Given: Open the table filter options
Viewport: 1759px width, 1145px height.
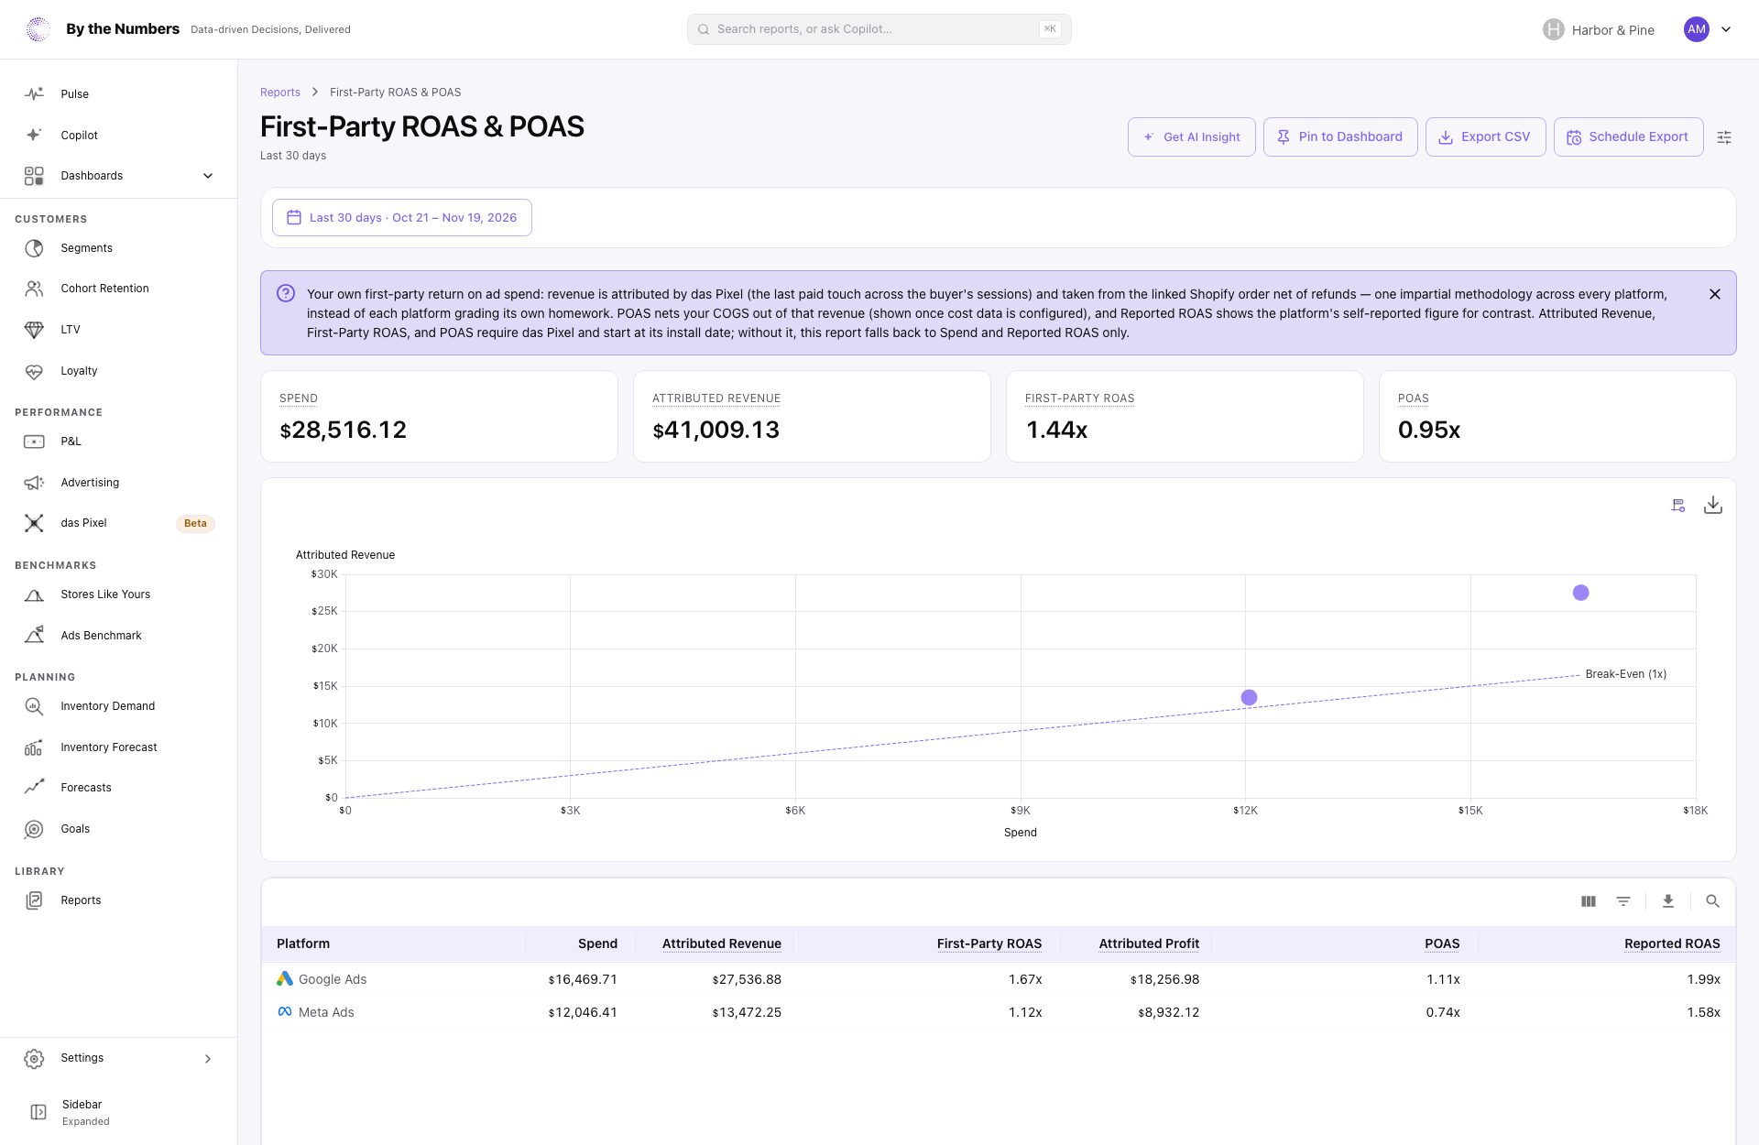Looking at the screenshot, I should 1623,901.
